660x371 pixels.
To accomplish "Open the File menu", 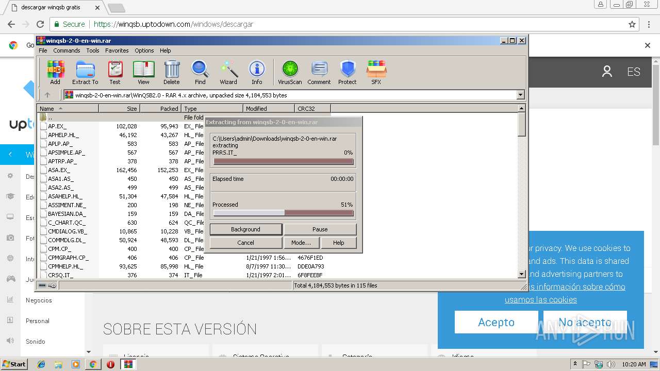I will click(x=43, y=50).
